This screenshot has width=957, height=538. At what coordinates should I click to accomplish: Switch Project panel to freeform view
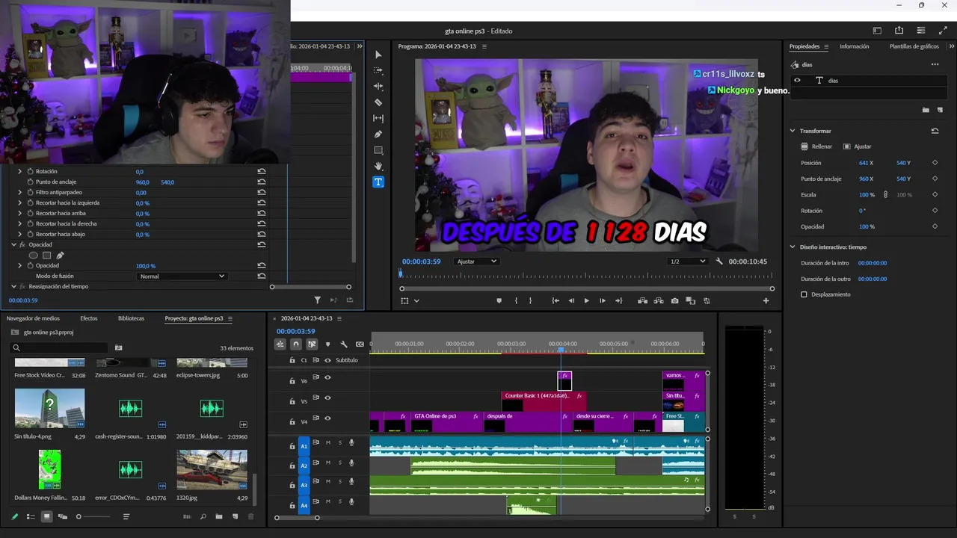[63, 516]
